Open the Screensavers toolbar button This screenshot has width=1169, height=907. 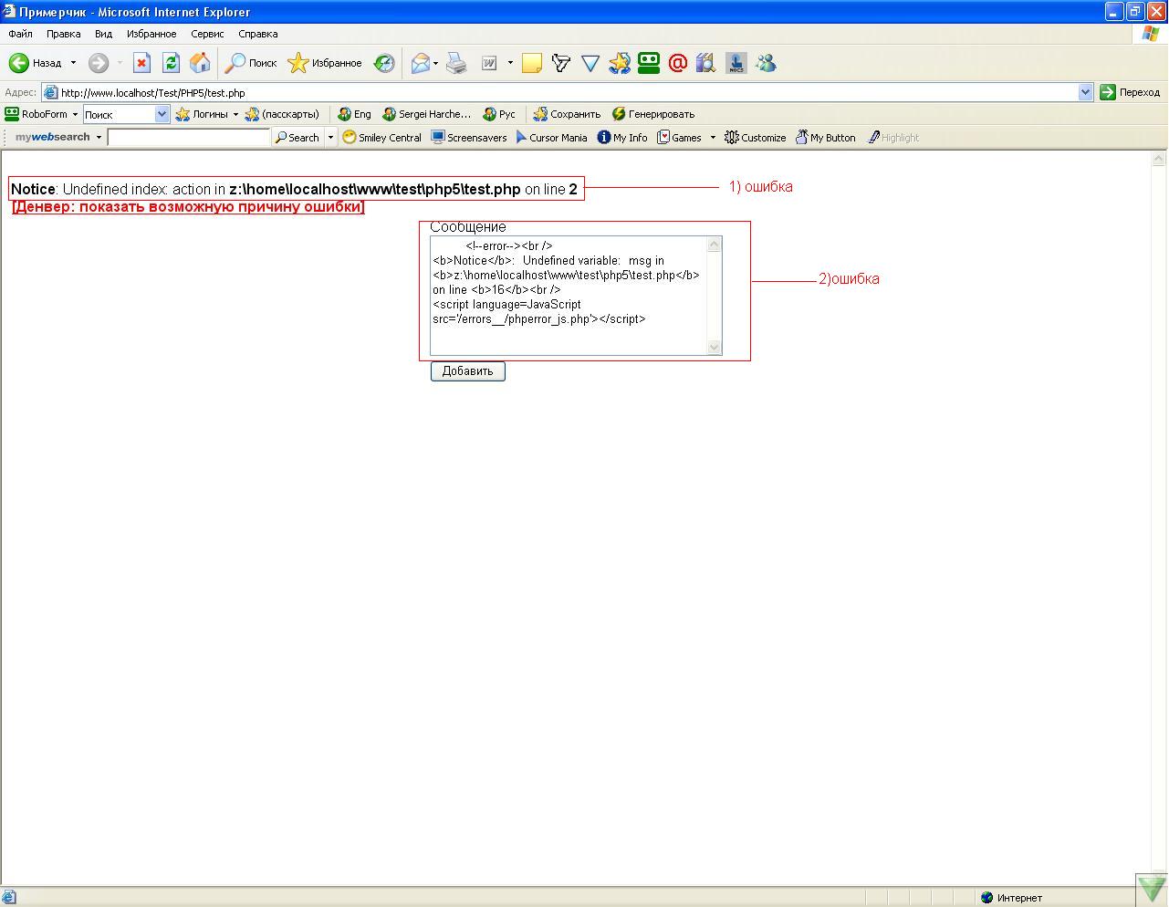coord(469,138)
